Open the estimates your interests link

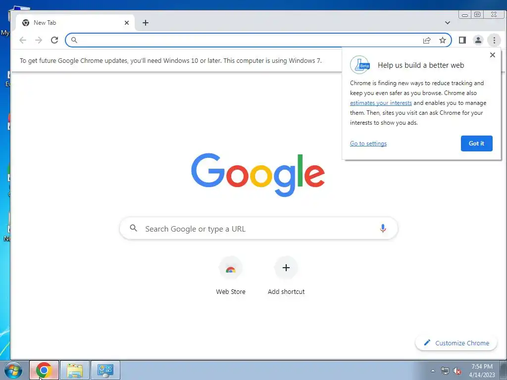[x=381, y=103]
